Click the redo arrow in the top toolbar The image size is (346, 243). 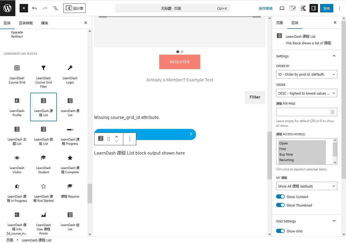pyautogui.click(x=45, y=8)
